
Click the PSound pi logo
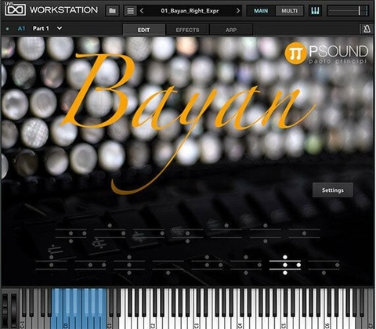(x=295, y=53)
